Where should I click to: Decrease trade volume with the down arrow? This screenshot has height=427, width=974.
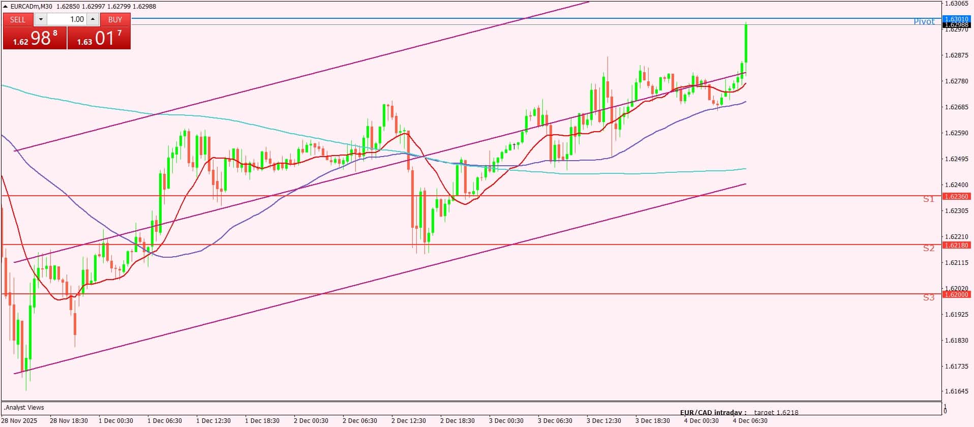(x=41, y=19)
